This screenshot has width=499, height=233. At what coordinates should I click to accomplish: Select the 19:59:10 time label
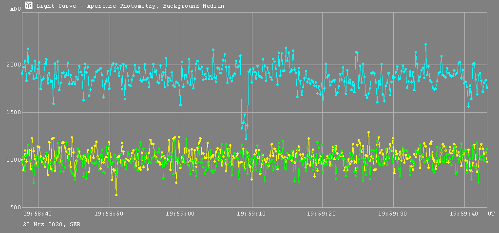click(x=251, y=214)
